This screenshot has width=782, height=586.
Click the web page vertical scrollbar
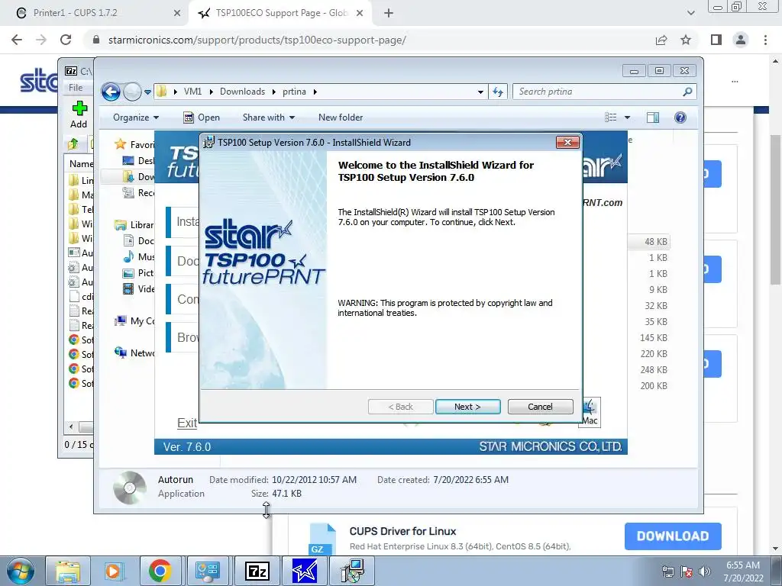pyautogui.click(x=776, y=209)
